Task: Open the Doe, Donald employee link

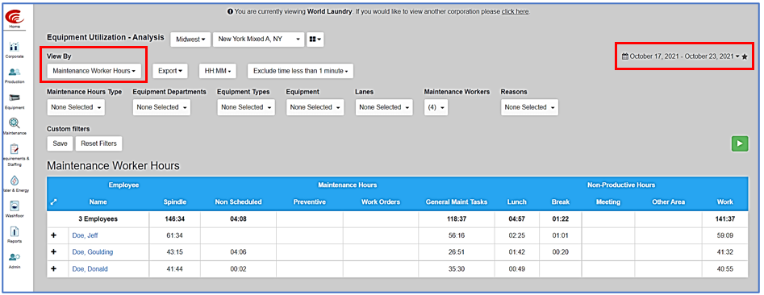Action: (90, 268)
